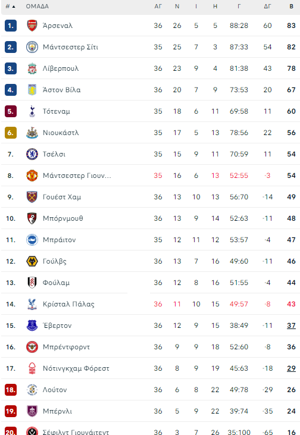This screenshot has width=300, height=435.
Task: Click the ΔΓ goal difference header
Action: point(267,7)
